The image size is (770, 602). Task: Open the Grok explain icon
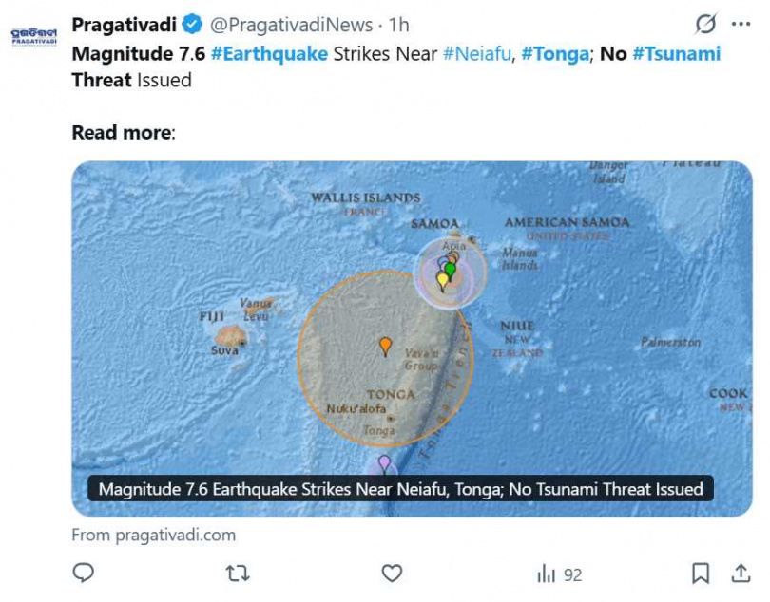tap(705, 24)
